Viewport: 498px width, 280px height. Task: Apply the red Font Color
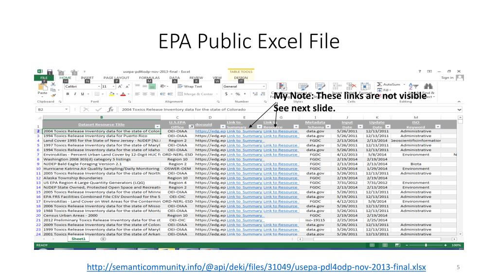pos(123,94)
